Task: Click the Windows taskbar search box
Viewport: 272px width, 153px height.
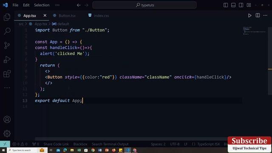Action: click(27, 150)
